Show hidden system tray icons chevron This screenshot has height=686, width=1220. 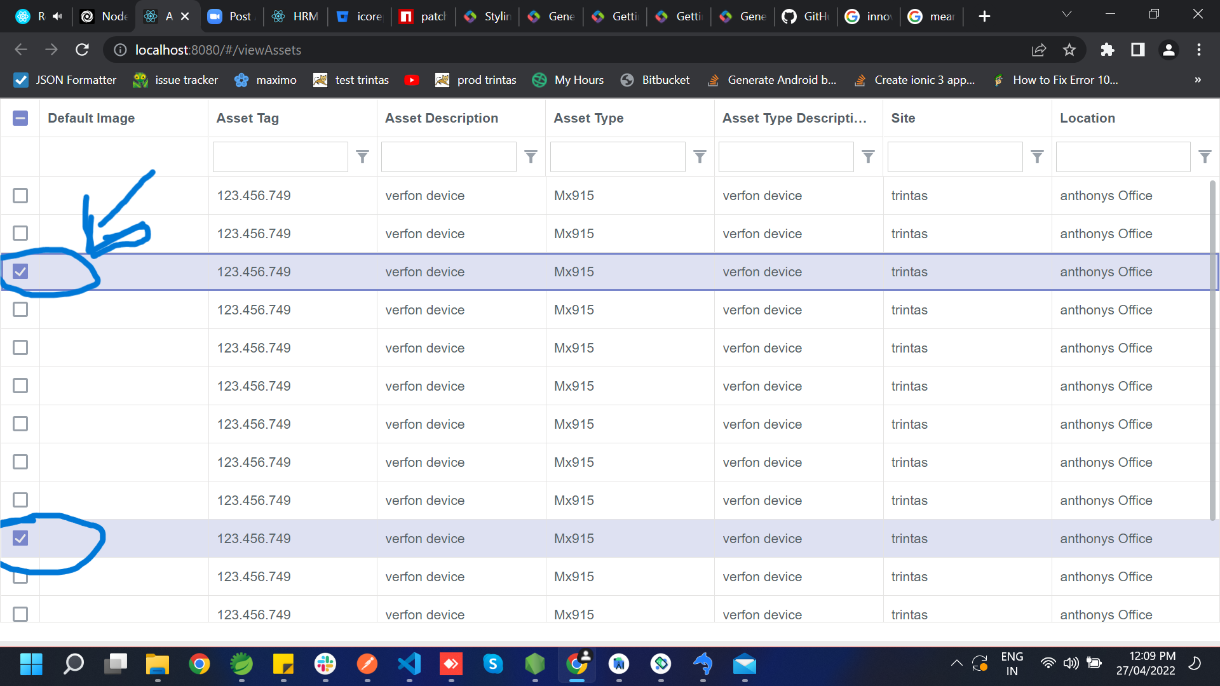956,664
